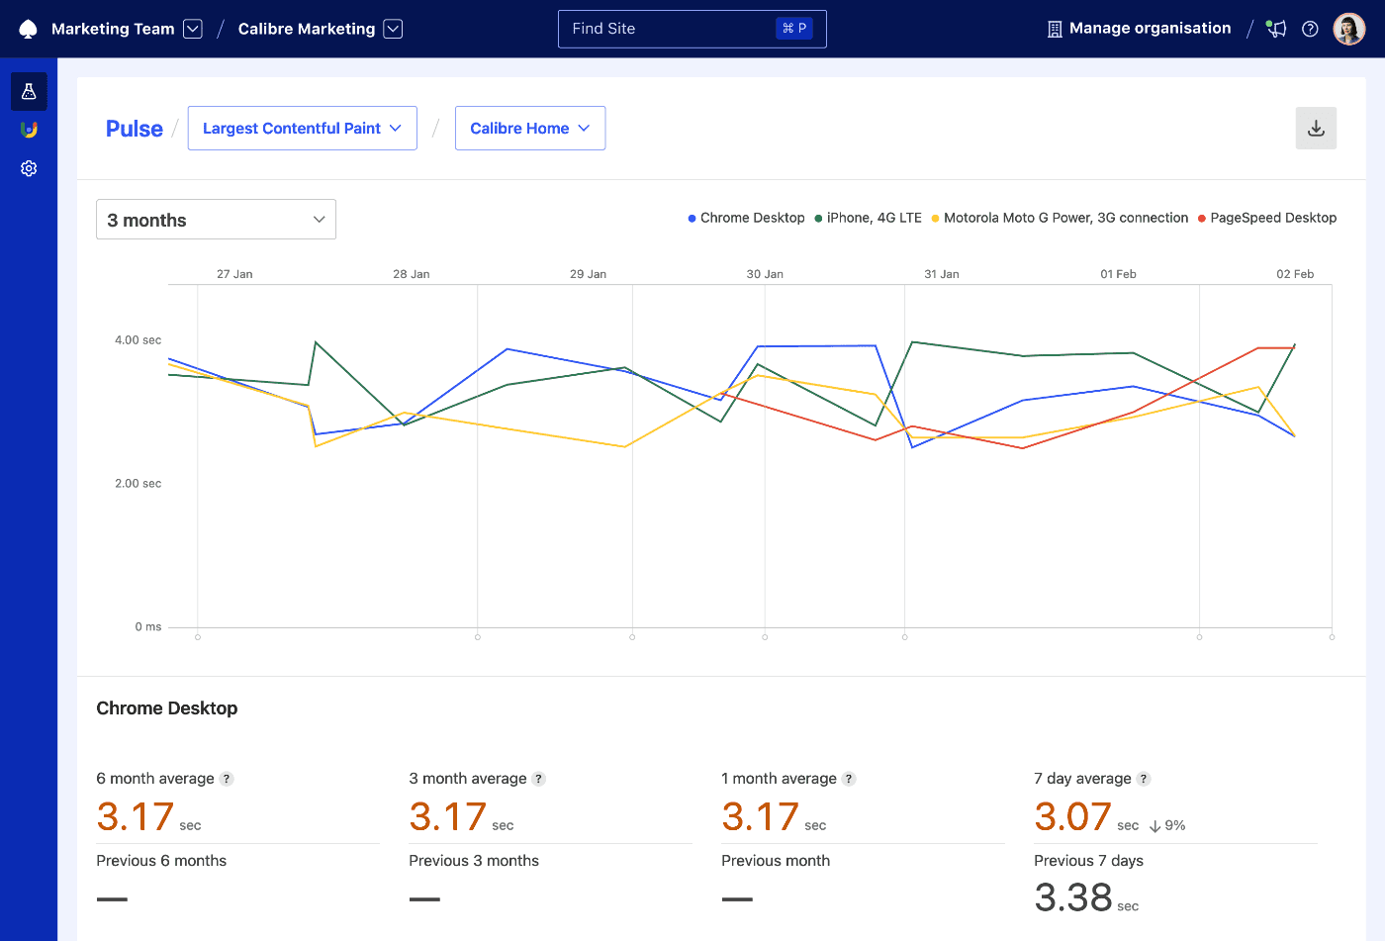1385x941 pixels.
Task: Open the 3 months time range dropdown
Action: click(x=216, y=219)
